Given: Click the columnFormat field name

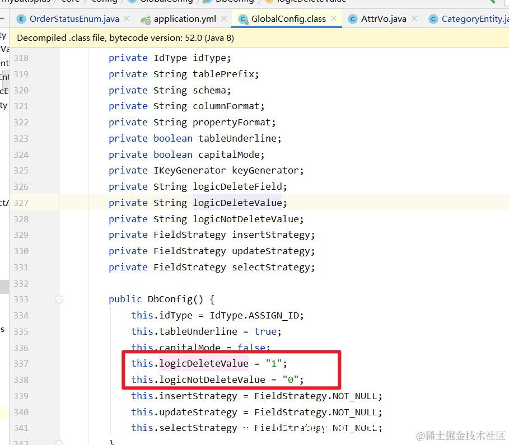Looking at the screenshot, I should (x=226, y=106).
